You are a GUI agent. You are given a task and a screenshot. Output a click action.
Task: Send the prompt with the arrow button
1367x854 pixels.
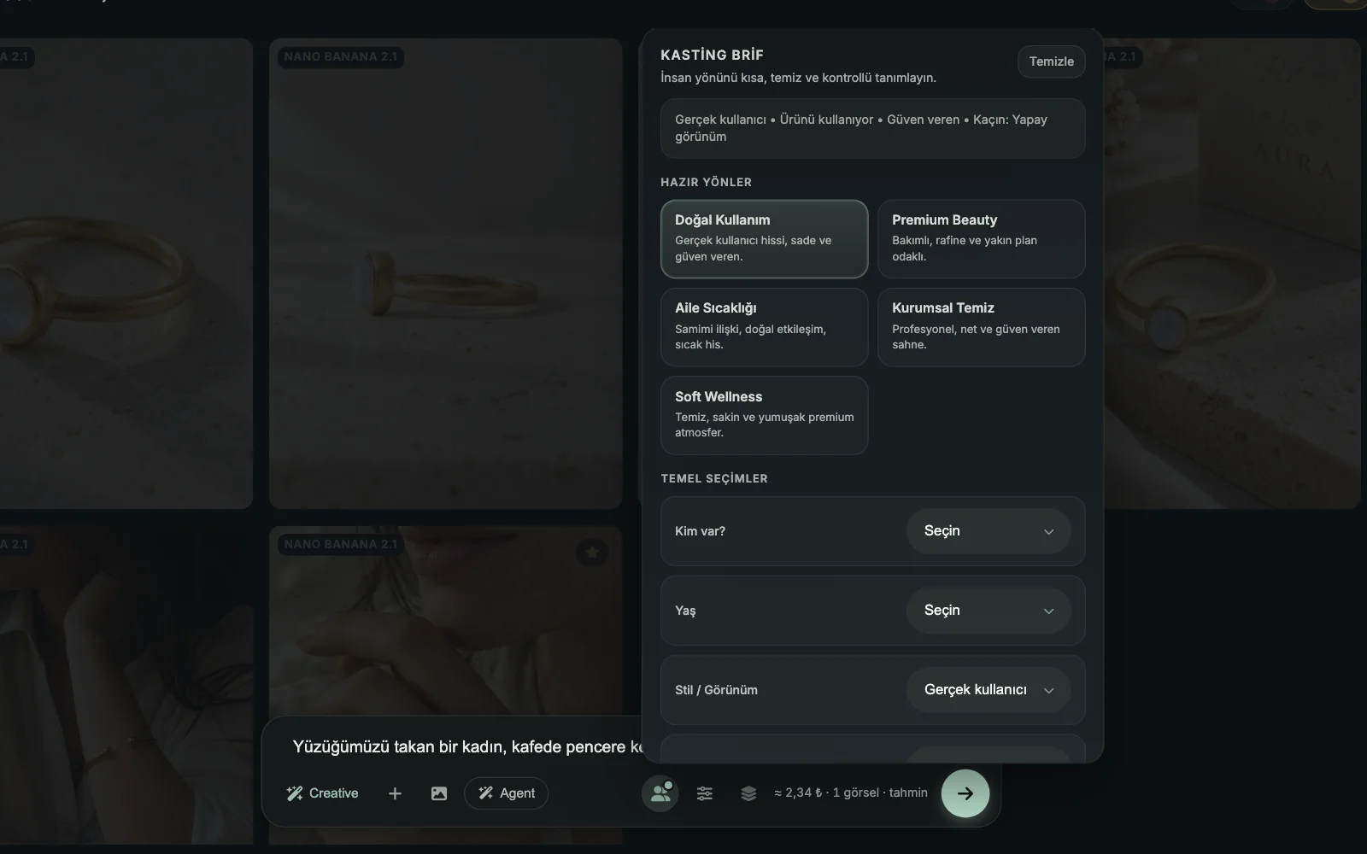[x=965, y=793]
